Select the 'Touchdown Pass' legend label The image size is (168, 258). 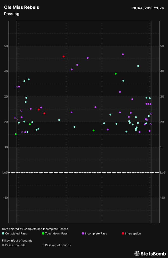tap(56, 233)
